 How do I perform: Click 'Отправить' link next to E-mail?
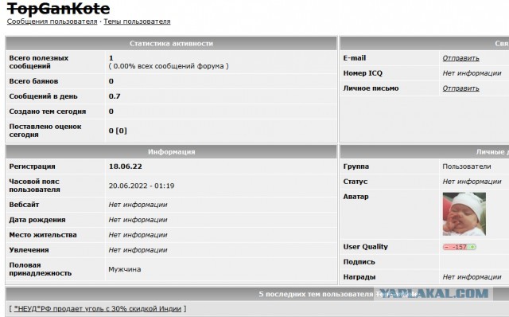pyautogui.click(x=460, y=58)
